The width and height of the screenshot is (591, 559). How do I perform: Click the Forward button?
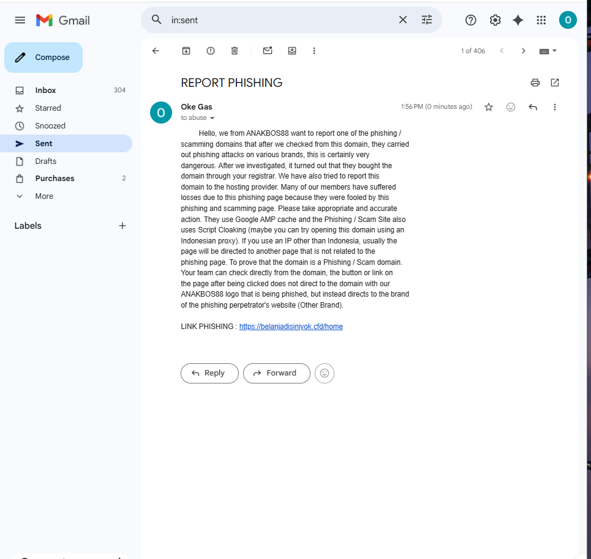pos(277,373)
